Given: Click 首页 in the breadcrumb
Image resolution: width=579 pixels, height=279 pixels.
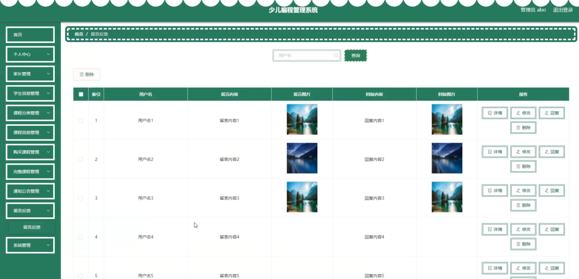Looking at the screenshot, I should [x=79, y=34].
